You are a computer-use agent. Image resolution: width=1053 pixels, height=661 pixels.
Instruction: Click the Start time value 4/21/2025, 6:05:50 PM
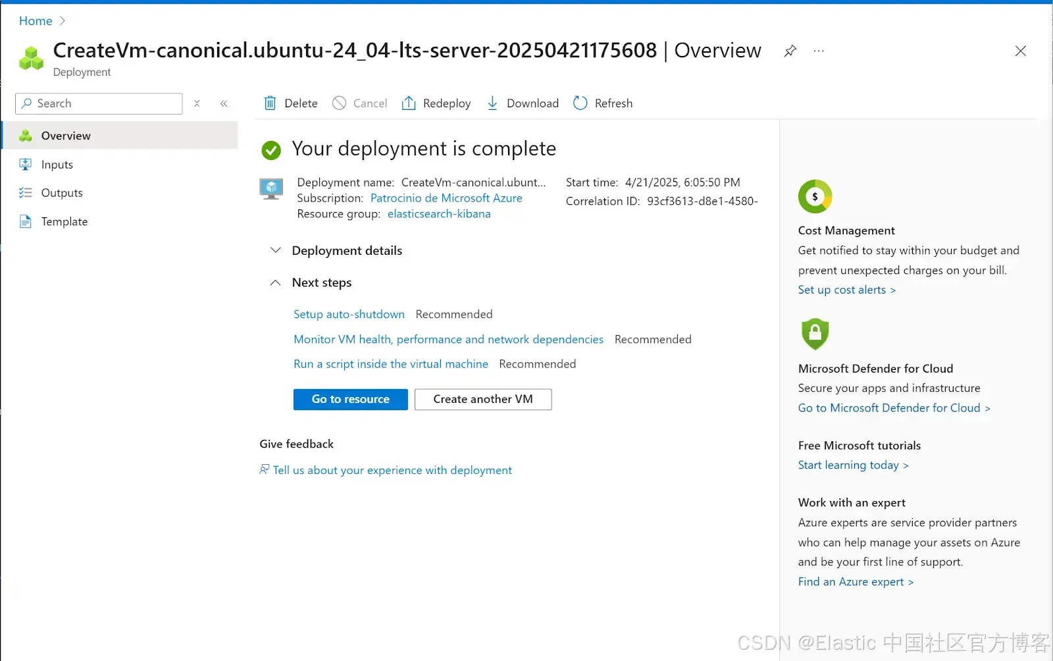pos(682,182)
